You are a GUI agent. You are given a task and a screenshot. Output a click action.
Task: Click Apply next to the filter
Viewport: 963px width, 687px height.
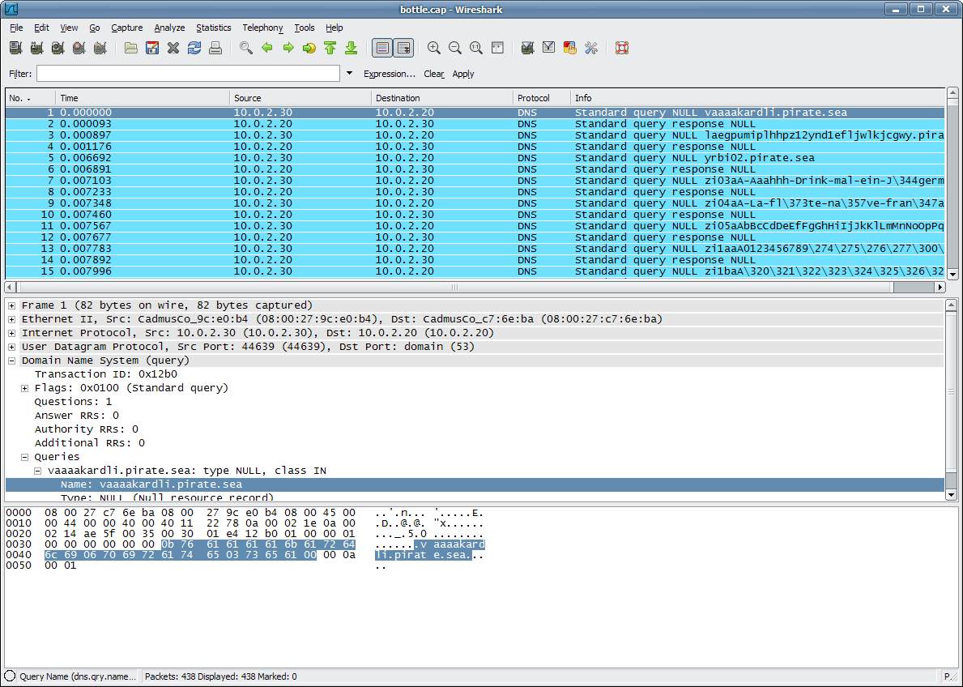point(462,74)
